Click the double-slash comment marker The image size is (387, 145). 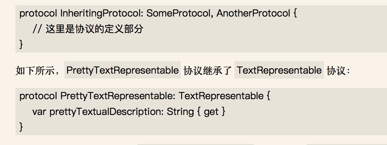(37, 29)
